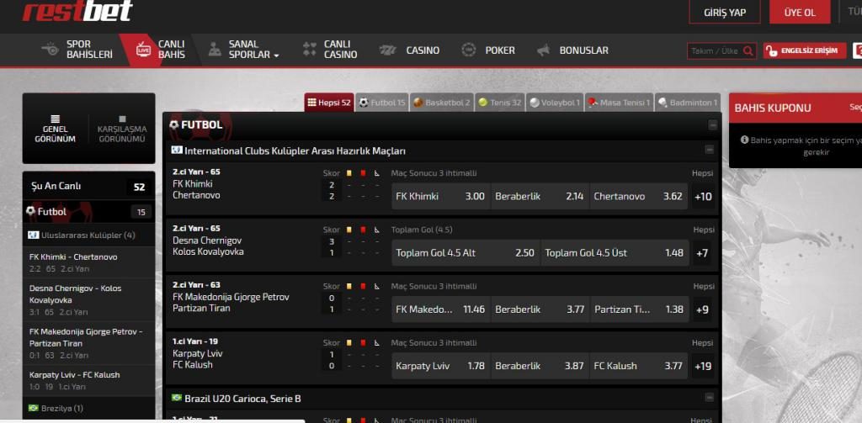Click the poker chip icon
This screenshot has height=423, width=862.
point(468,50)
